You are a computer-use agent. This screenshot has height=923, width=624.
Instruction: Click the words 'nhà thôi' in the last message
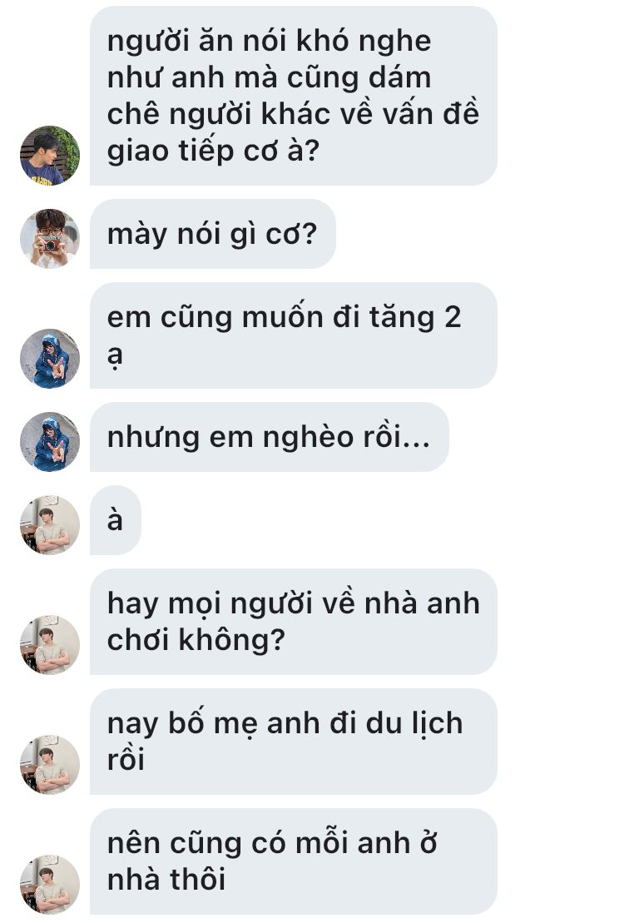[x=166, y=880]
